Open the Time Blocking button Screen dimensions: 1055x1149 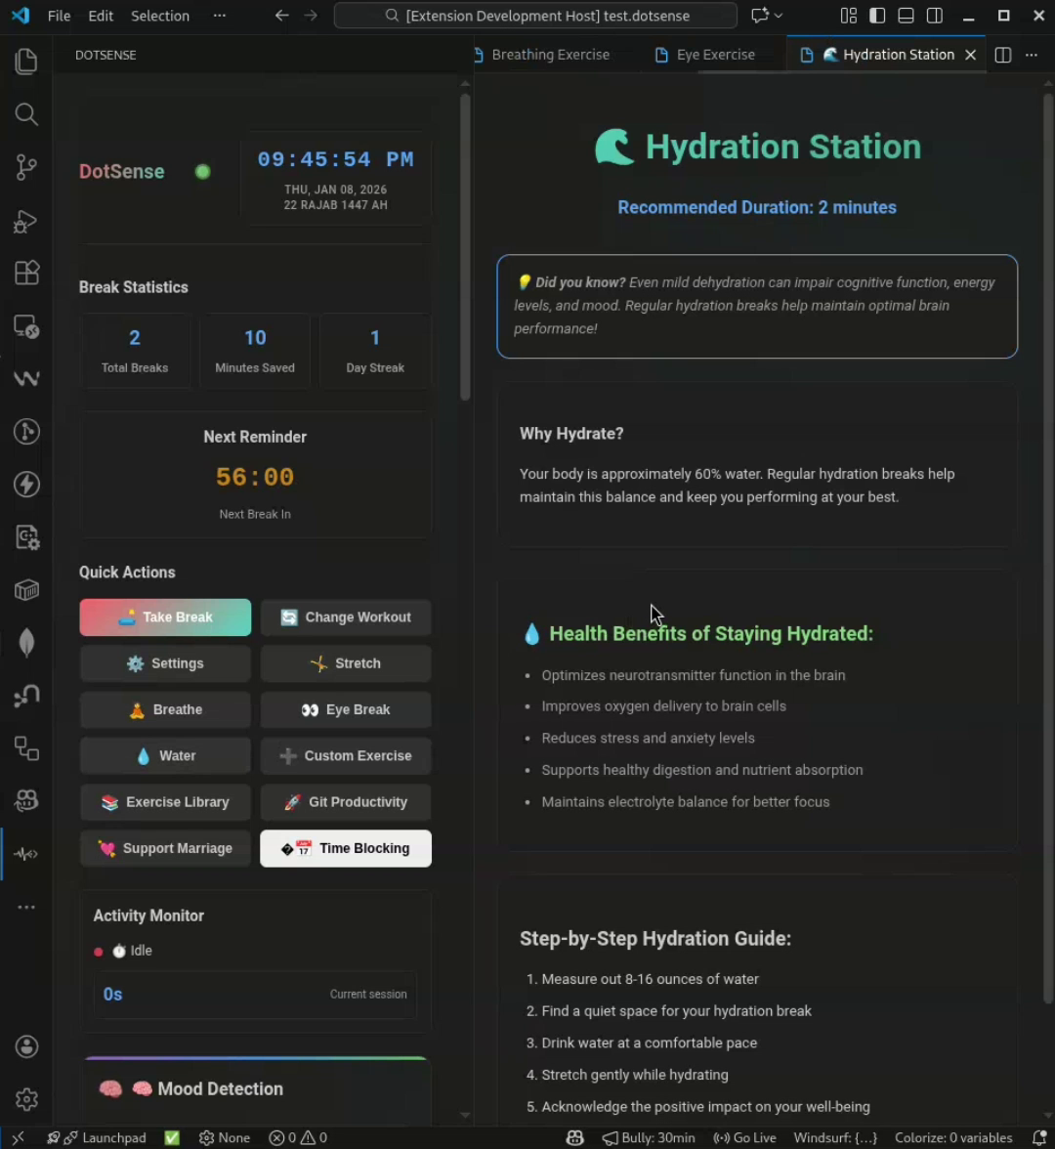(346, 848)
